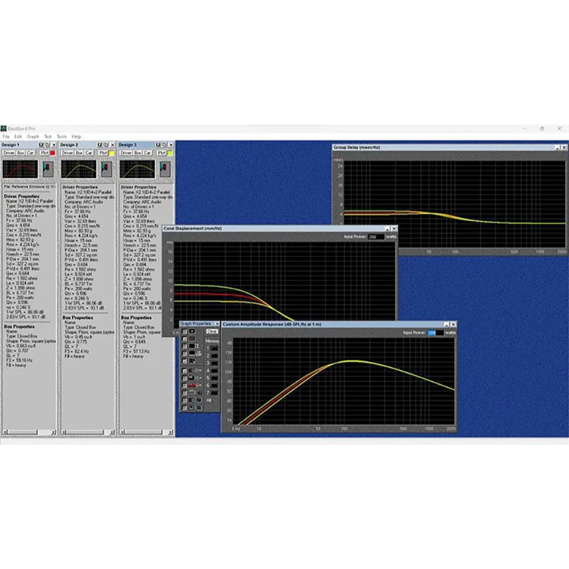Toggle the second checkbox in Graph Properties
The height and width of the screenshot is (569, 569).
tap(184, 339)
